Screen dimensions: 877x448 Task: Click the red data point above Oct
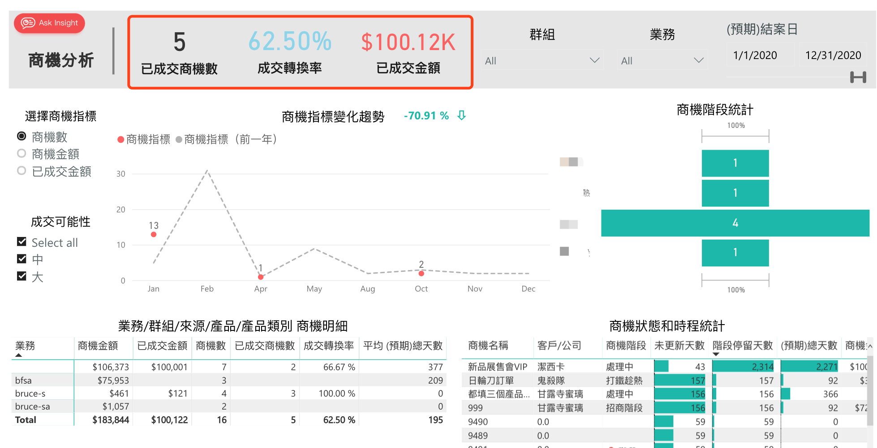coord(421,273)
